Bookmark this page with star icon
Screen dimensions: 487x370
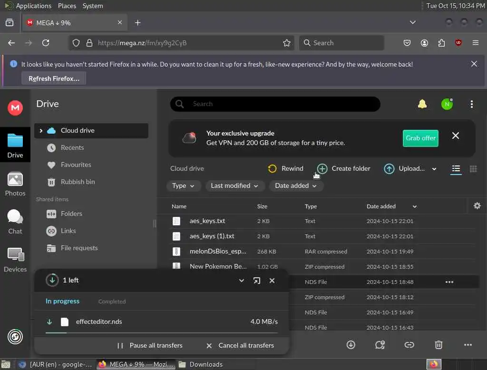click(x=286, y=43)
